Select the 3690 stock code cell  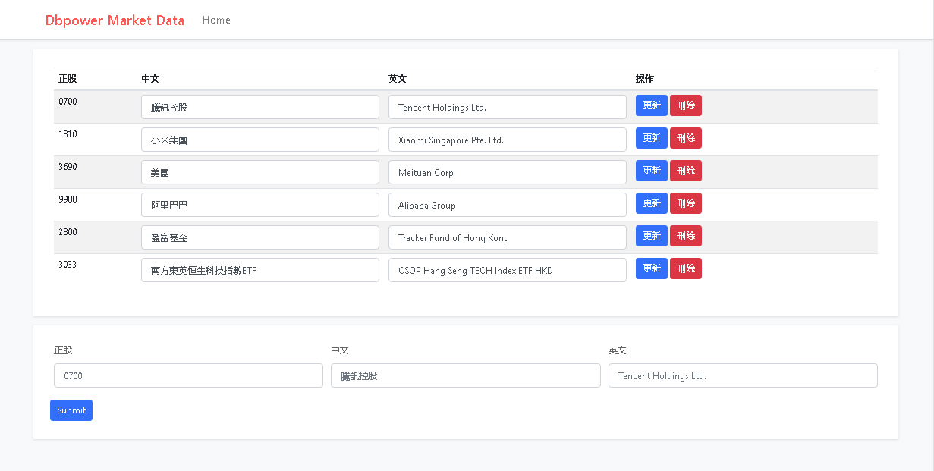pos(95,172)
